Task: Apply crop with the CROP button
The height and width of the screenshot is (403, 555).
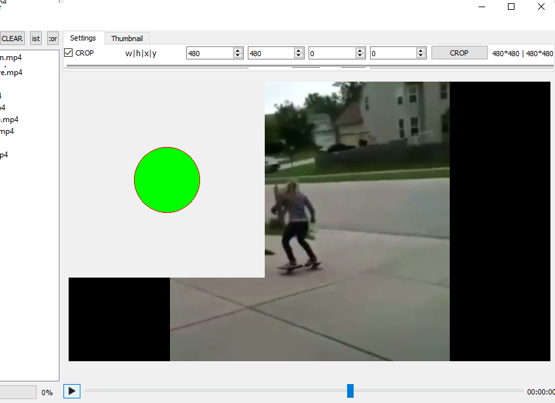Action: point(459,53)
